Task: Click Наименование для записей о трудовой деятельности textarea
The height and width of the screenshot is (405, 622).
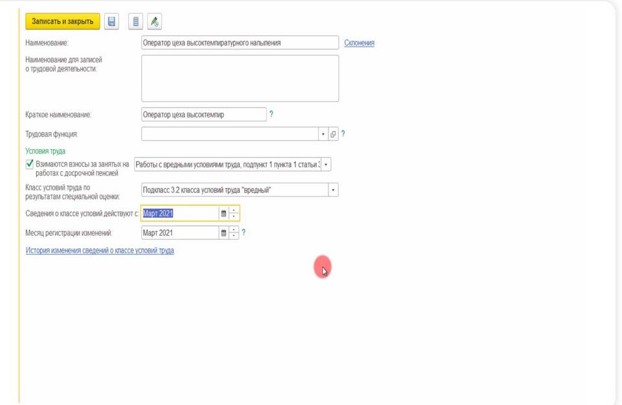Action: pos(240,78)
